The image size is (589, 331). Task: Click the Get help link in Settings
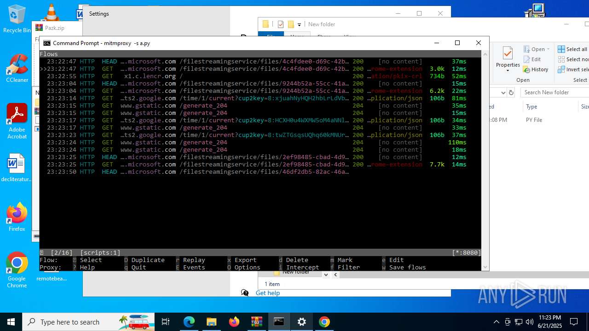point(268,293)
